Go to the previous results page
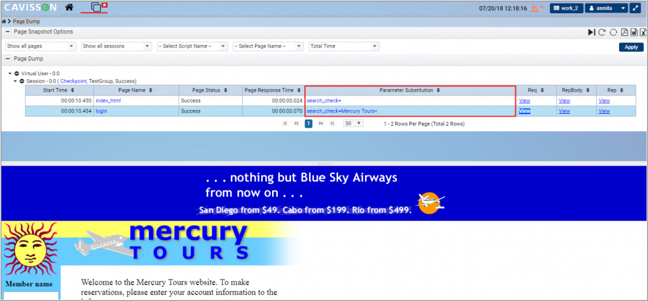This screenshot has width=648, height=301. [x=296, y=123]
